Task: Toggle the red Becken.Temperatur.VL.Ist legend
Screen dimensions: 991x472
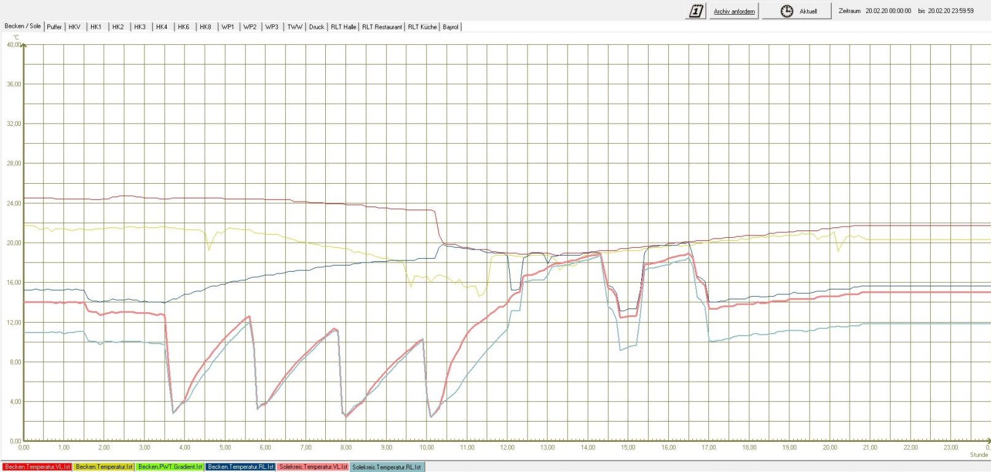Action: pyautogui.click(x=37, y=467)
